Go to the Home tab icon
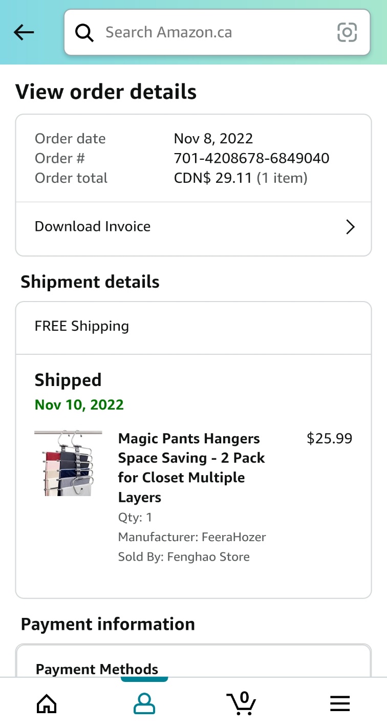The width and height of the screenshot is (387, 728). point(47,703)
